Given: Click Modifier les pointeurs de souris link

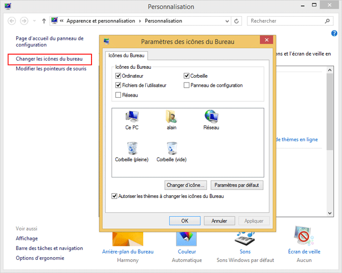Looking at the screenshot, I should (x=51, y=69).
